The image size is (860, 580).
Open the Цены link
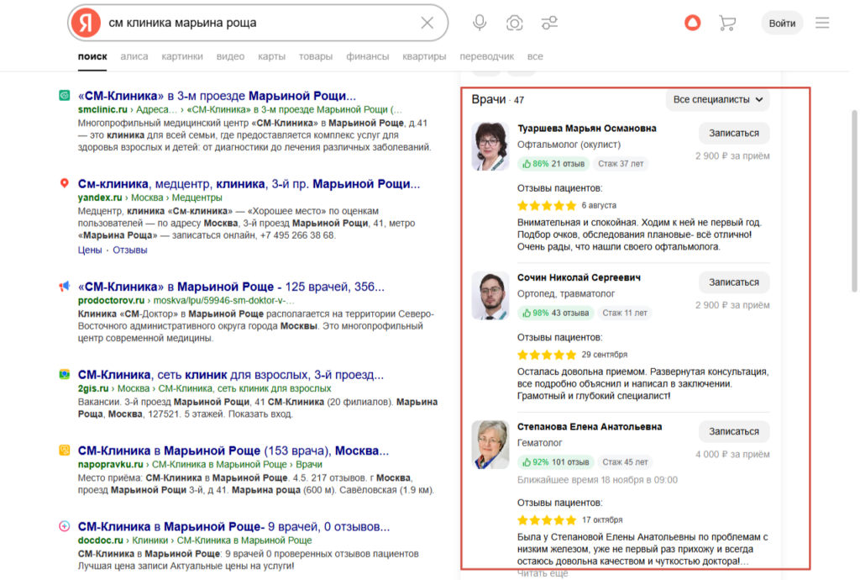[x=89, y=250]
